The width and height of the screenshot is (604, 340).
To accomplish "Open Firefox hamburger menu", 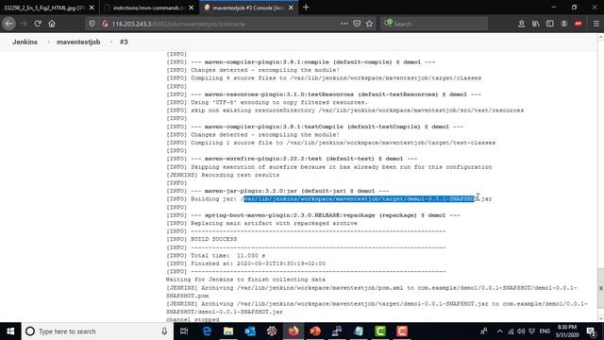I will (596, 24).
